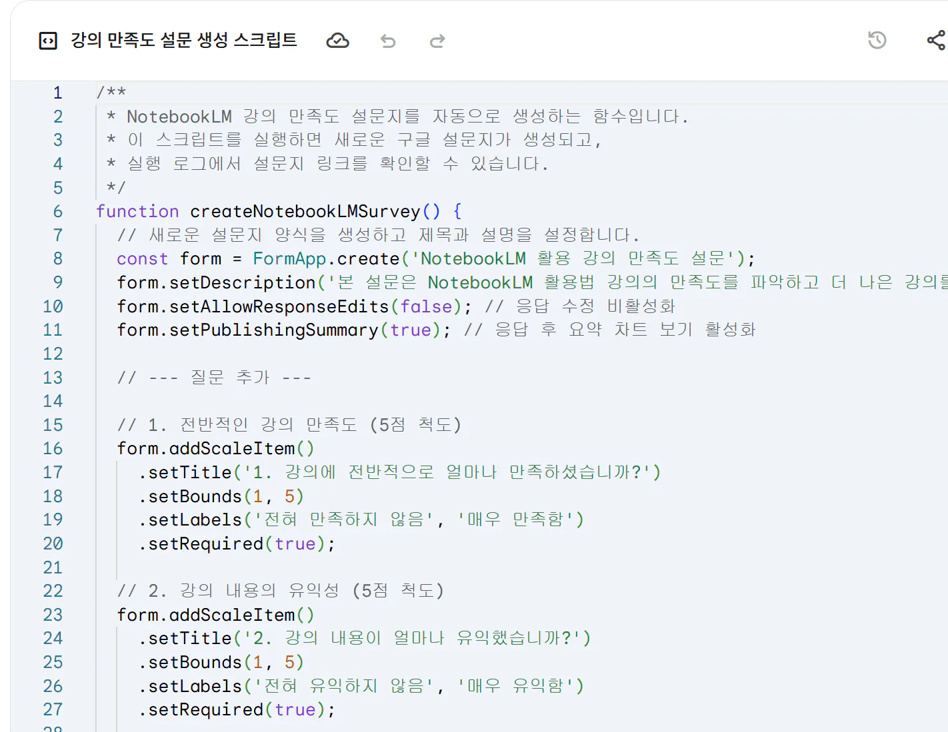
Task: Share the script with the share icon
Action: (x=936, y=41)
